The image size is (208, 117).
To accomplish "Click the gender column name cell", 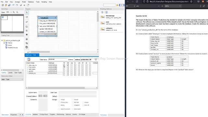I will point(38,71).
